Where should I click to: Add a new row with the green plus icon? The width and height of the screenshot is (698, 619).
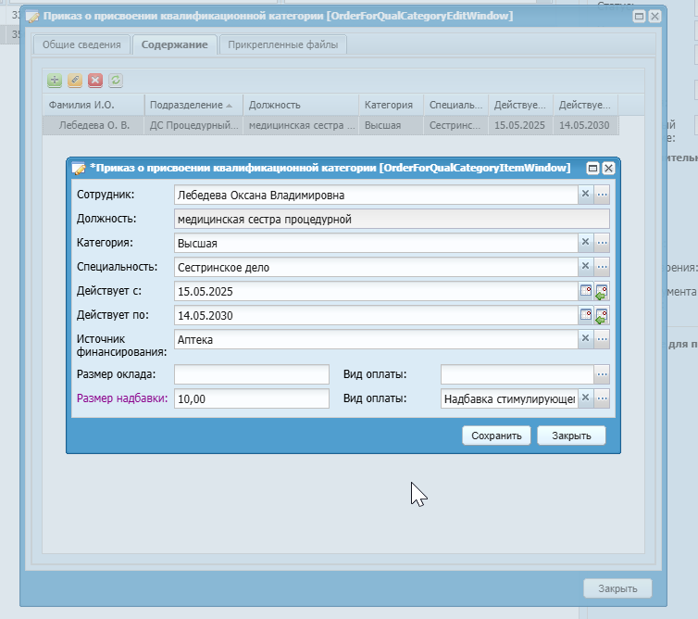pos(55,81)
